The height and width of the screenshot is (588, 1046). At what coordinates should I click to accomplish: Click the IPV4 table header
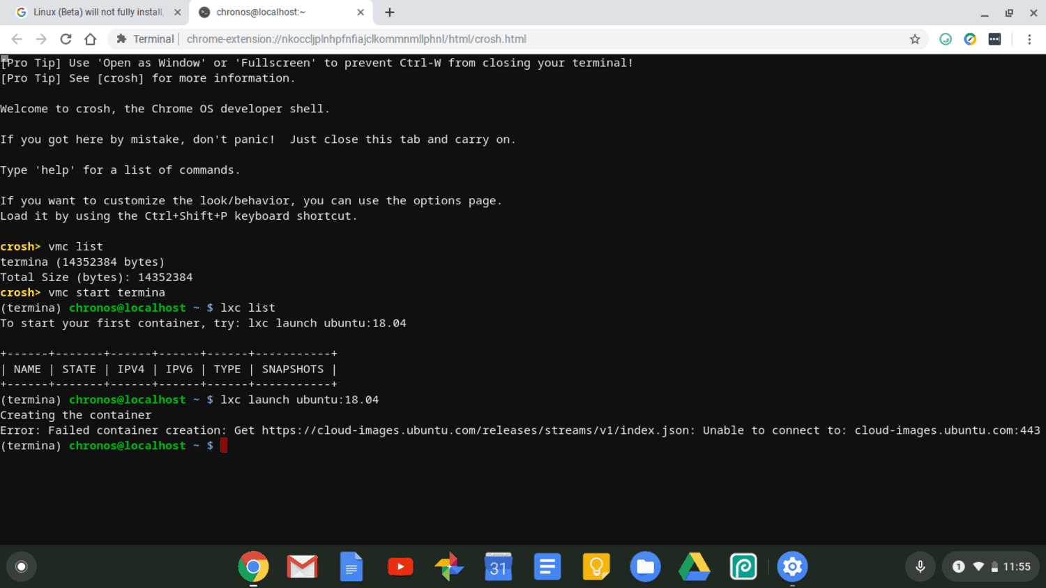131,369
